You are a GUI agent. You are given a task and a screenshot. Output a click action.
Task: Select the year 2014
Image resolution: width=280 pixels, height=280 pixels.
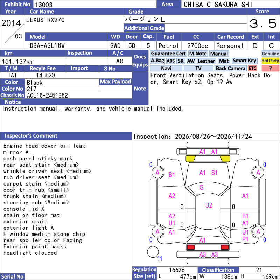point(11,23)
